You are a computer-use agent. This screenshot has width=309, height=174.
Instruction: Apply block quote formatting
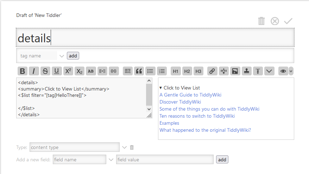pos(139,71)
